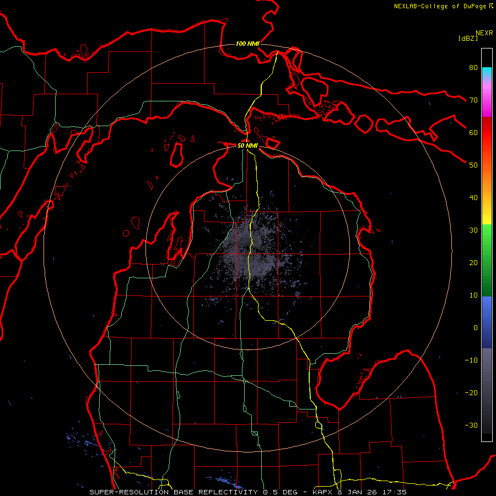
Task: Click the -10 dBZ scale value
Action: click(471, 360)
